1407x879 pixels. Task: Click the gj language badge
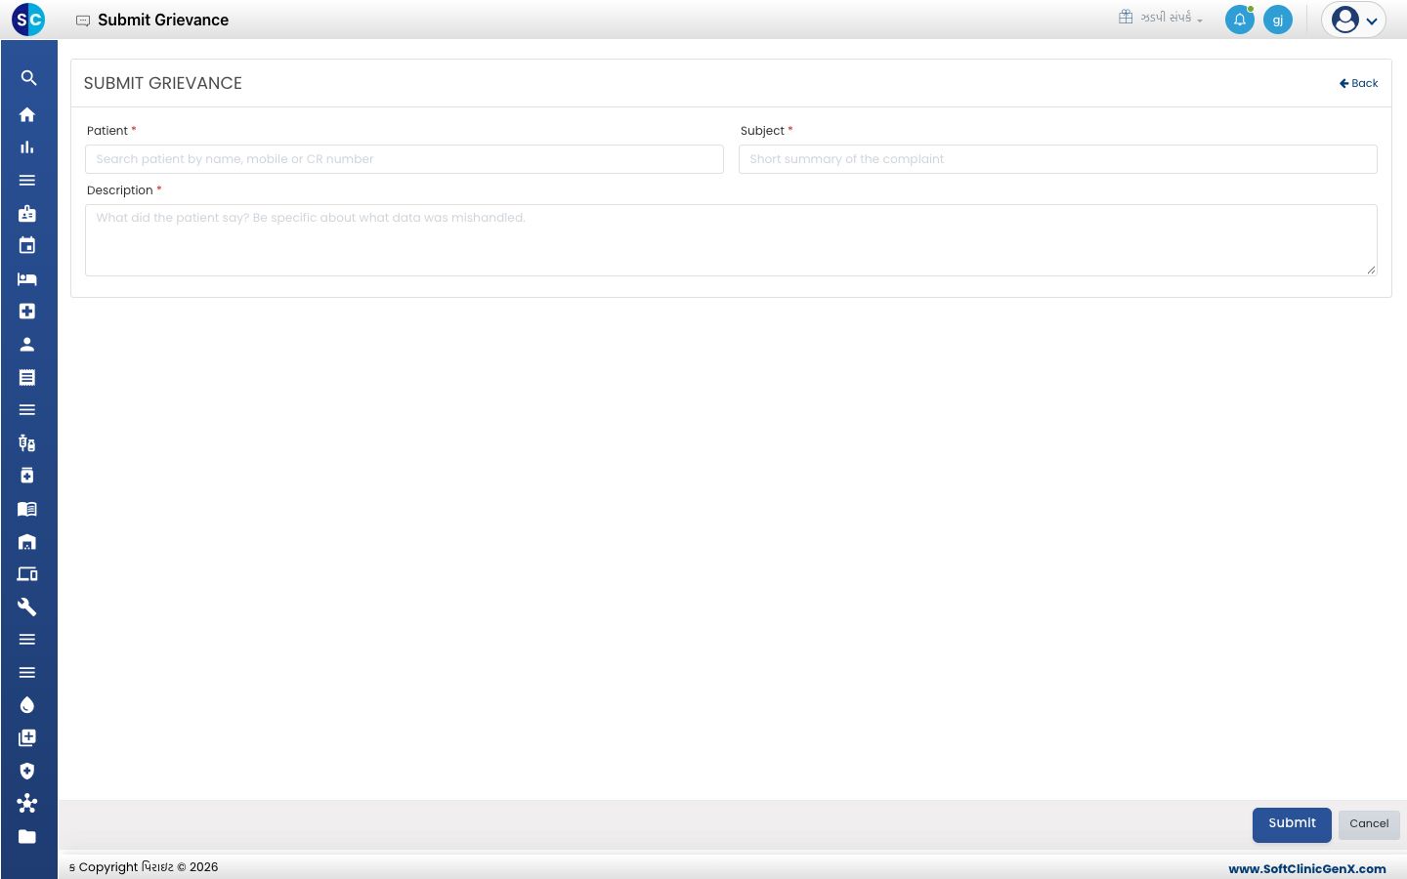click(x=1278, y=20)
